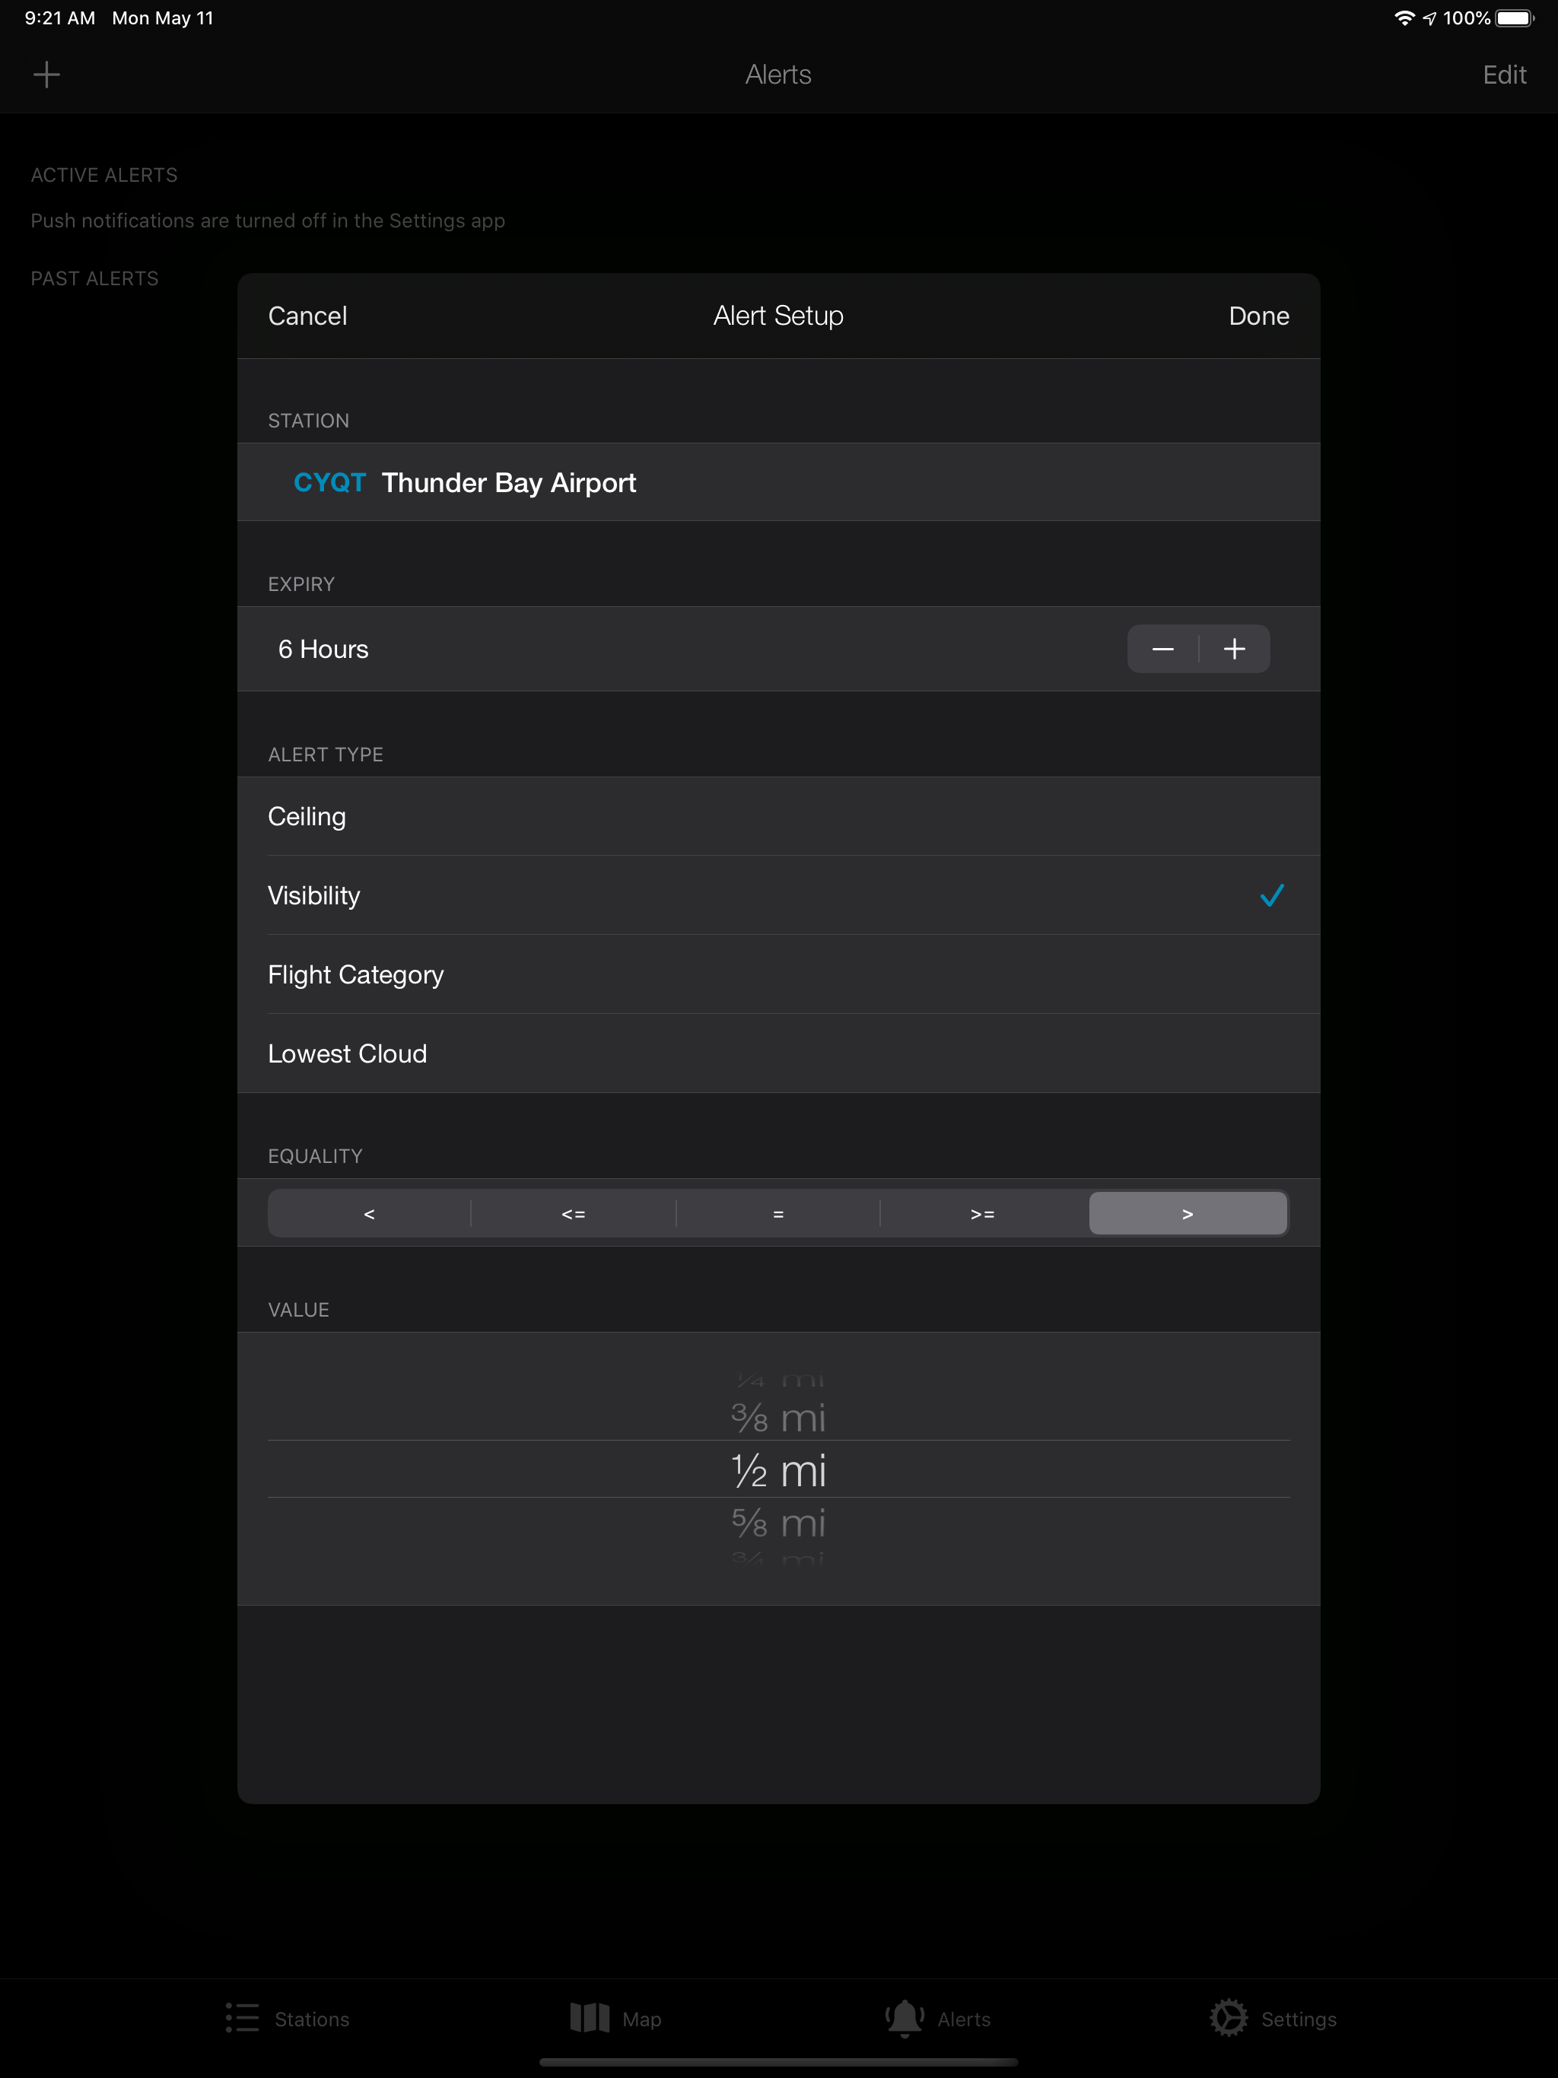Open the Map tab
Image resolution: width=1558 pixels, height=2078 pixels.
coord(615,2019)
